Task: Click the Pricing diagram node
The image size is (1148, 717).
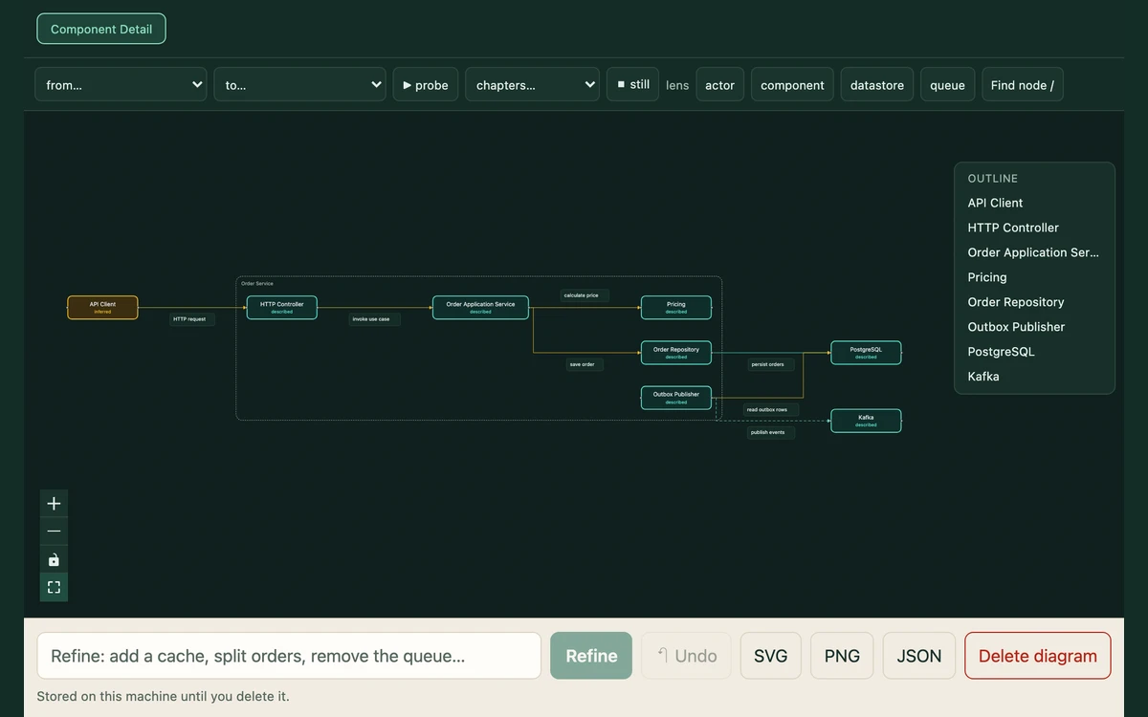Action: (676, 308)
